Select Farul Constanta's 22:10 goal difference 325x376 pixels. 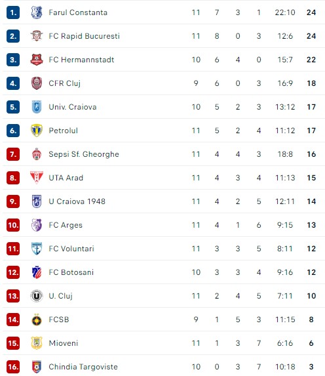(x=285, y=12)
